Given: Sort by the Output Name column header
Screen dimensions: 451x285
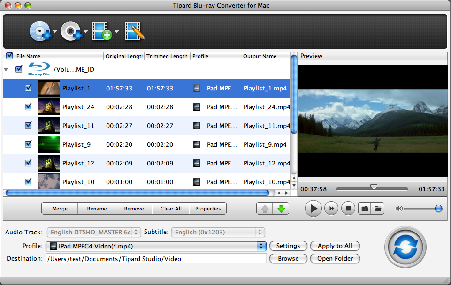Looking at the screenshot, I should [x=266, y=56].
